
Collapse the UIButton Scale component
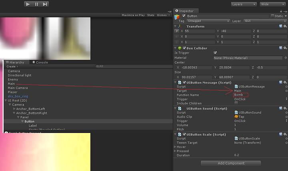point(175,134)
